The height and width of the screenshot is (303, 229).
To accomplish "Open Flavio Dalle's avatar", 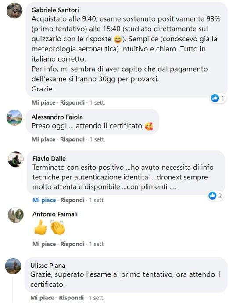I will coord(16,159).
